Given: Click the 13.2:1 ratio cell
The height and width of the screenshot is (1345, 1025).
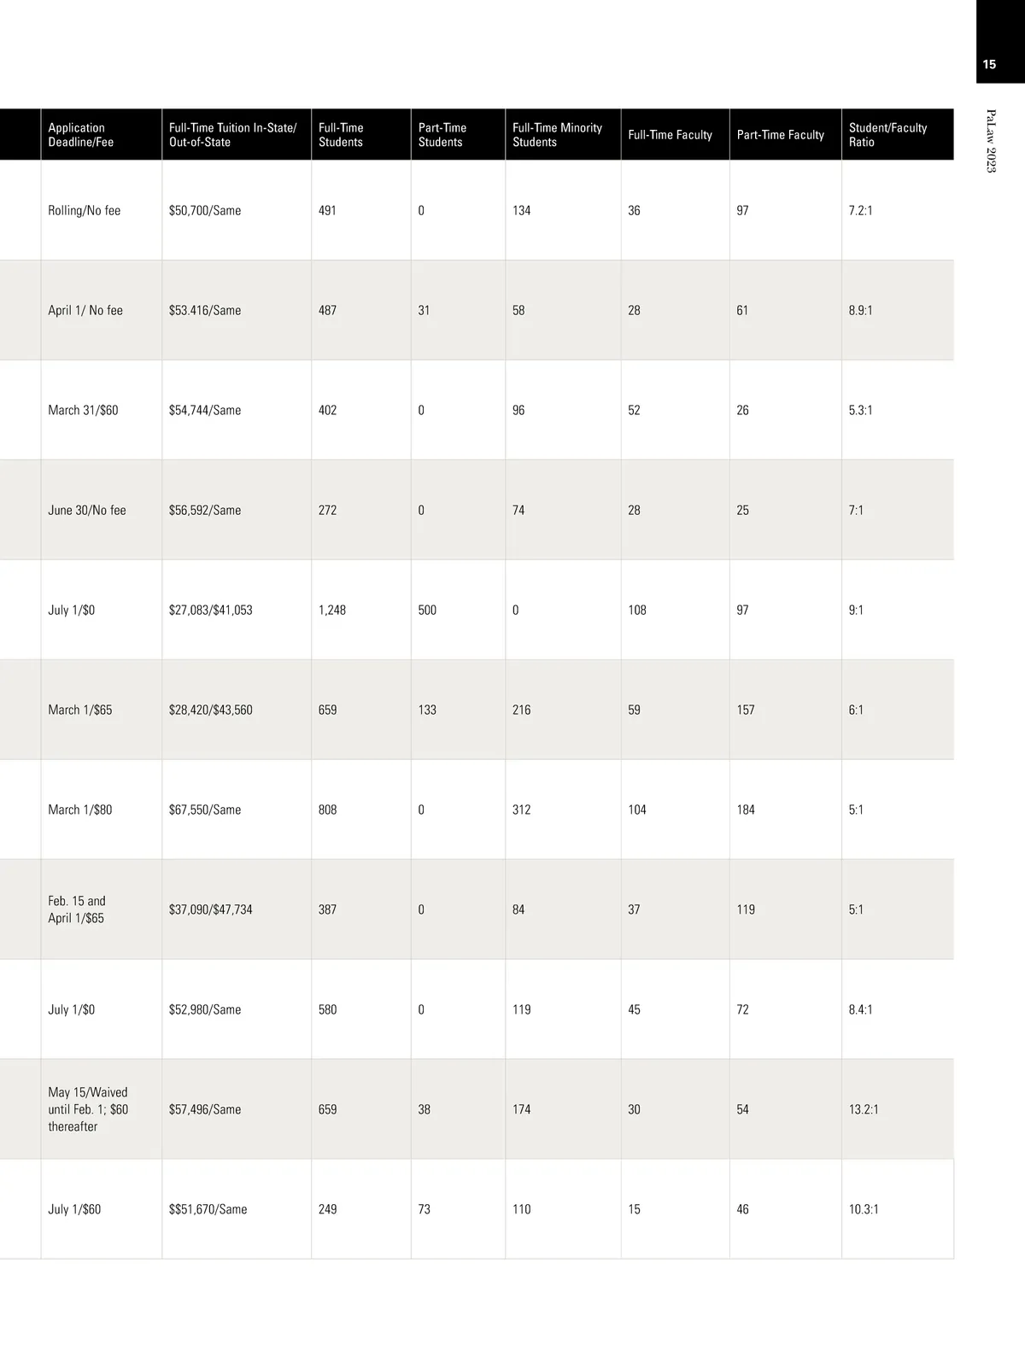Looking at the screenshot, I should coord(864,1109).
